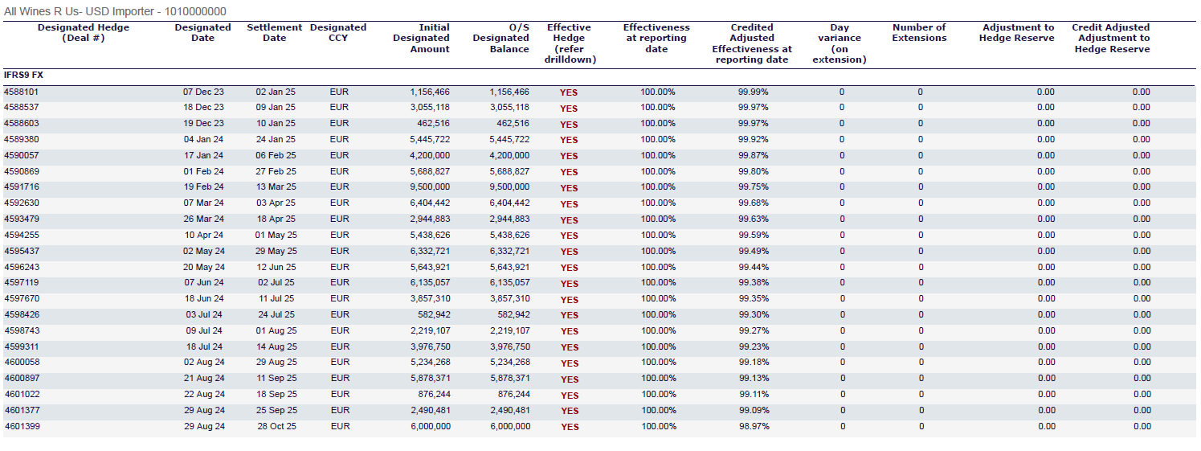Screen dimensions: 1201x451
Task: Select the 9,500,000 initial designated amount
Action: coord(430,187)
